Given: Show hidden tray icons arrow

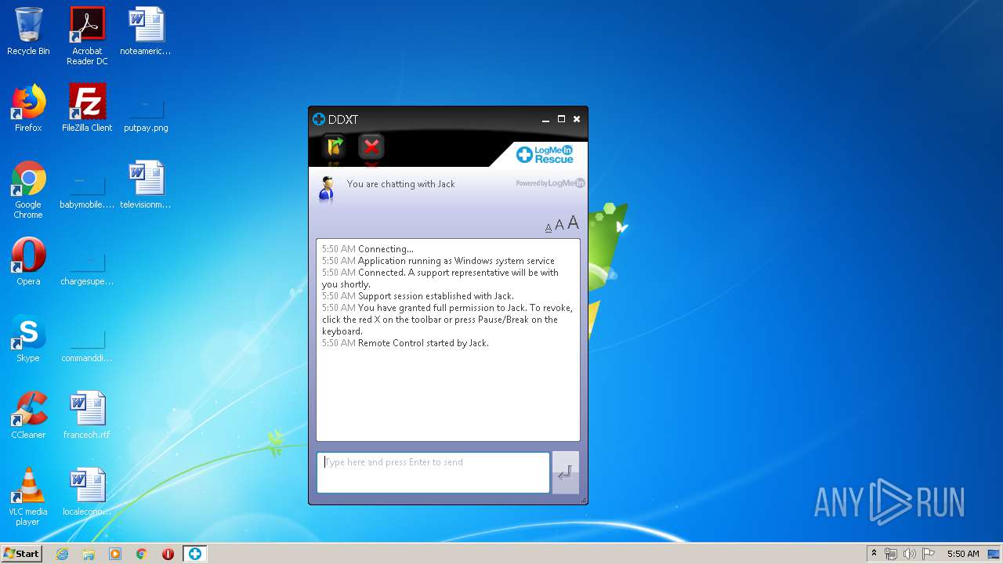Looking at the screenshot, I should coord(874,554).
